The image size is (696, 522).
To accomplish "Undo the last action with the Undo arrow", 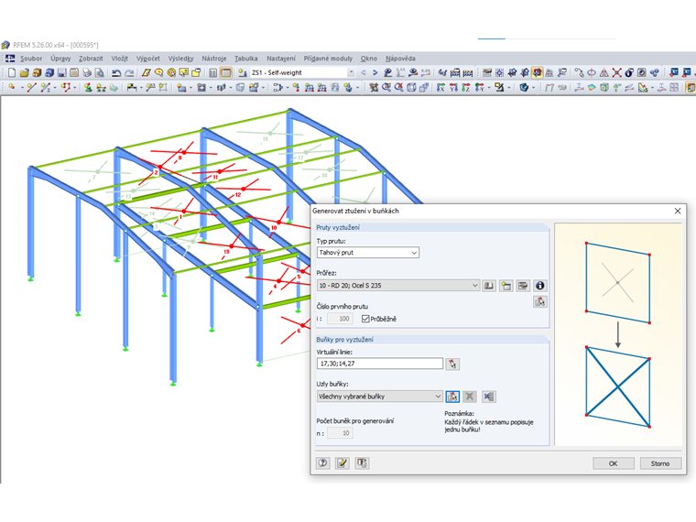I will 116,72.
